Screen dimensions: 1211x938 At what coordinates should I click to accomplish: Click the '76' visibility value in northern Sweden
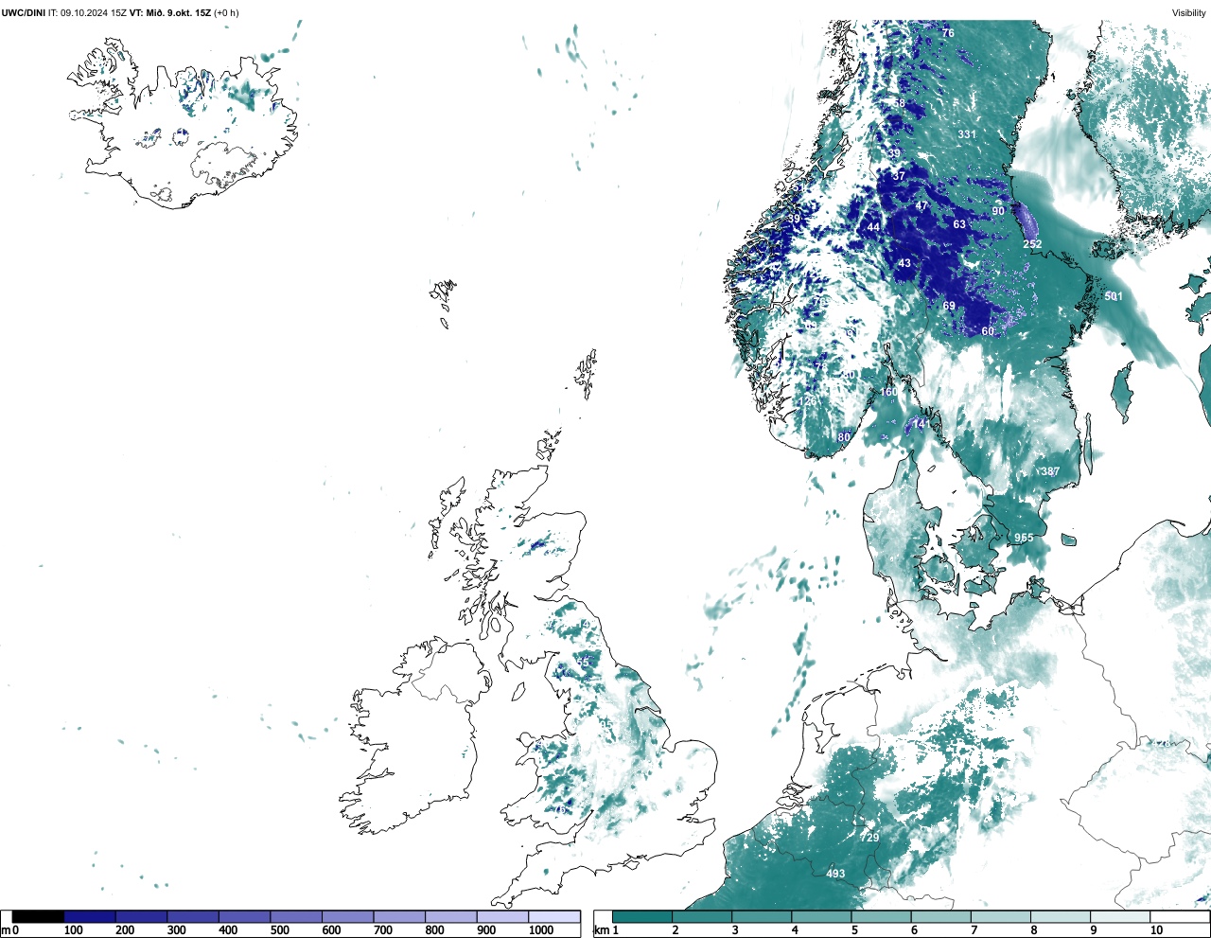tap(948, 33)
